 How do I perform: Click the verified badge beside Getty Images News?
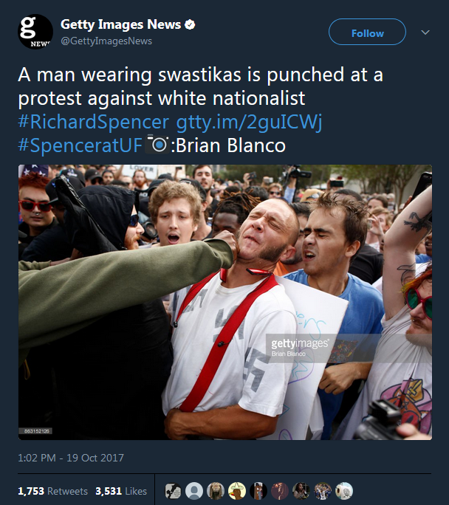(190, 24)
